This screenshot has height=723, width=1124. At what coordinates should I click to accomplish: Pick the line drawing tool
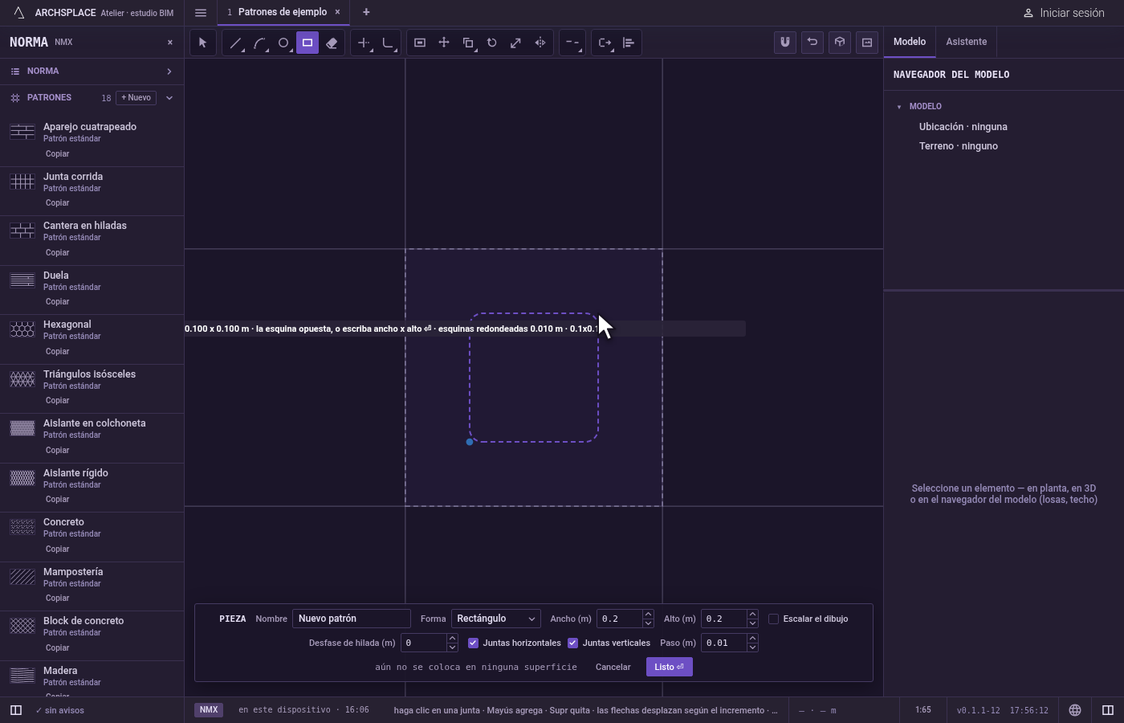[235, 43]
